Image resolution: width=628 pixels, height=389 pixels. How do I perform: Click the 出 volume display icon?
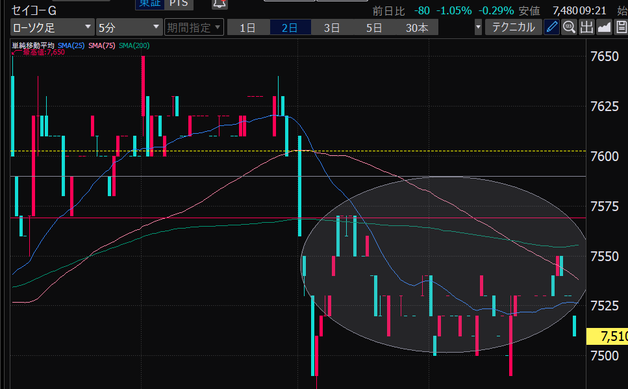point(586,27)
